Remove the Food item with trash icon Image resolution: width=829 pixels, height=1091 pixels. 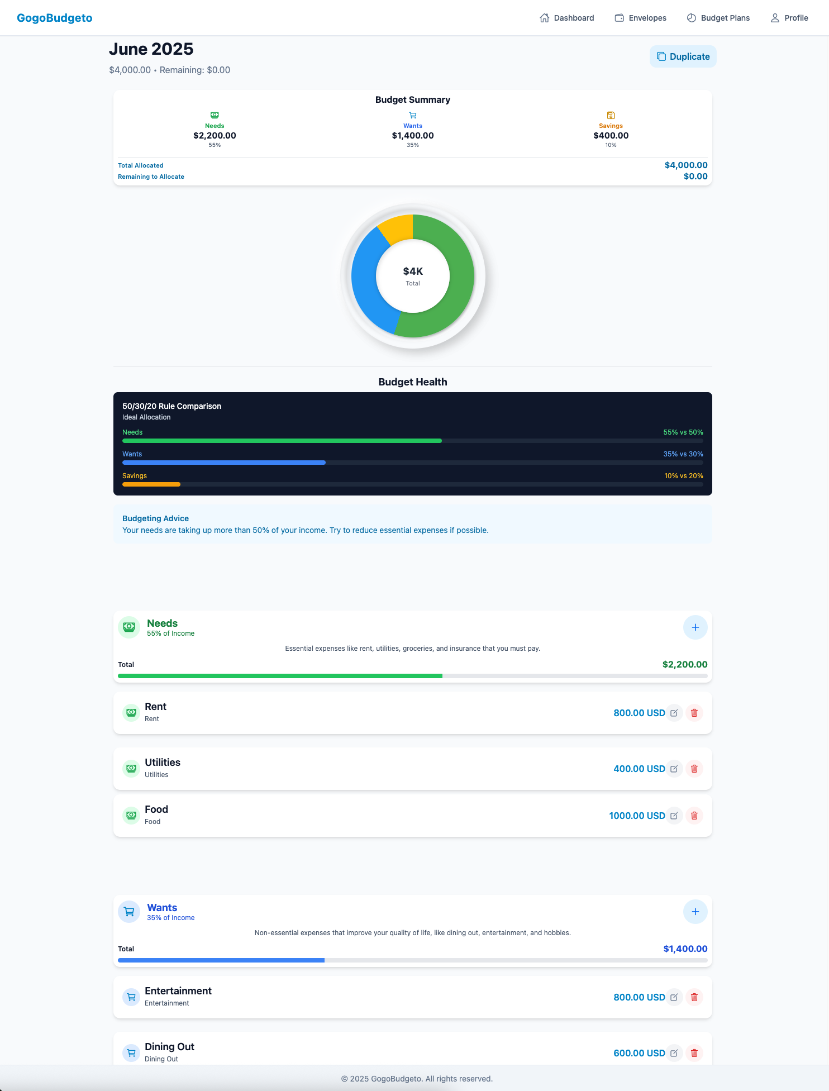pos(694,816)
